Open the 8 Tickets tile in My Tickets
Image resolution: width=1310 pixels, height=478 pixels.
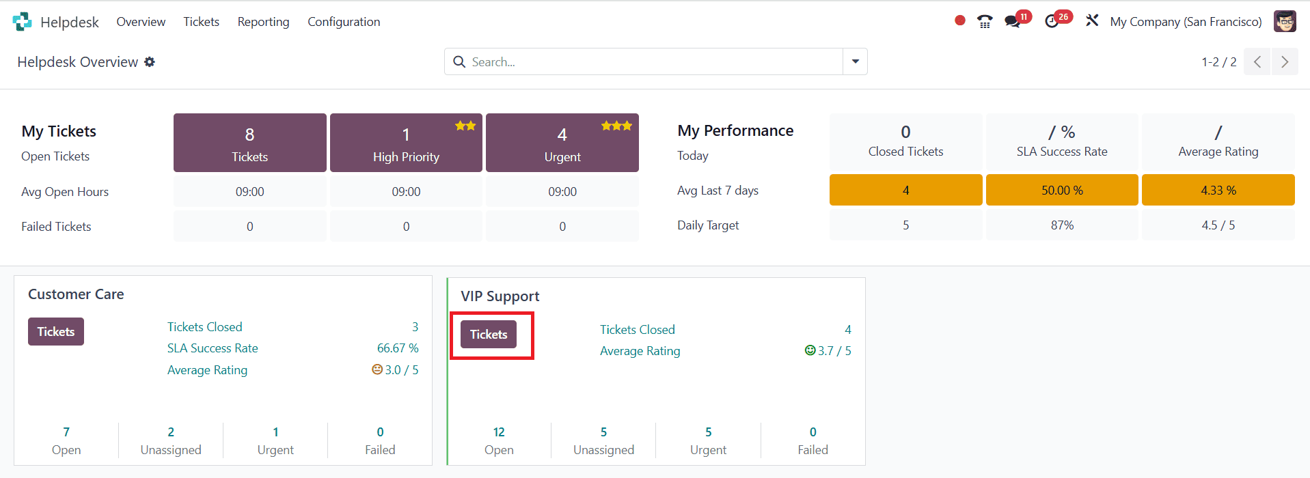(249, 143)
